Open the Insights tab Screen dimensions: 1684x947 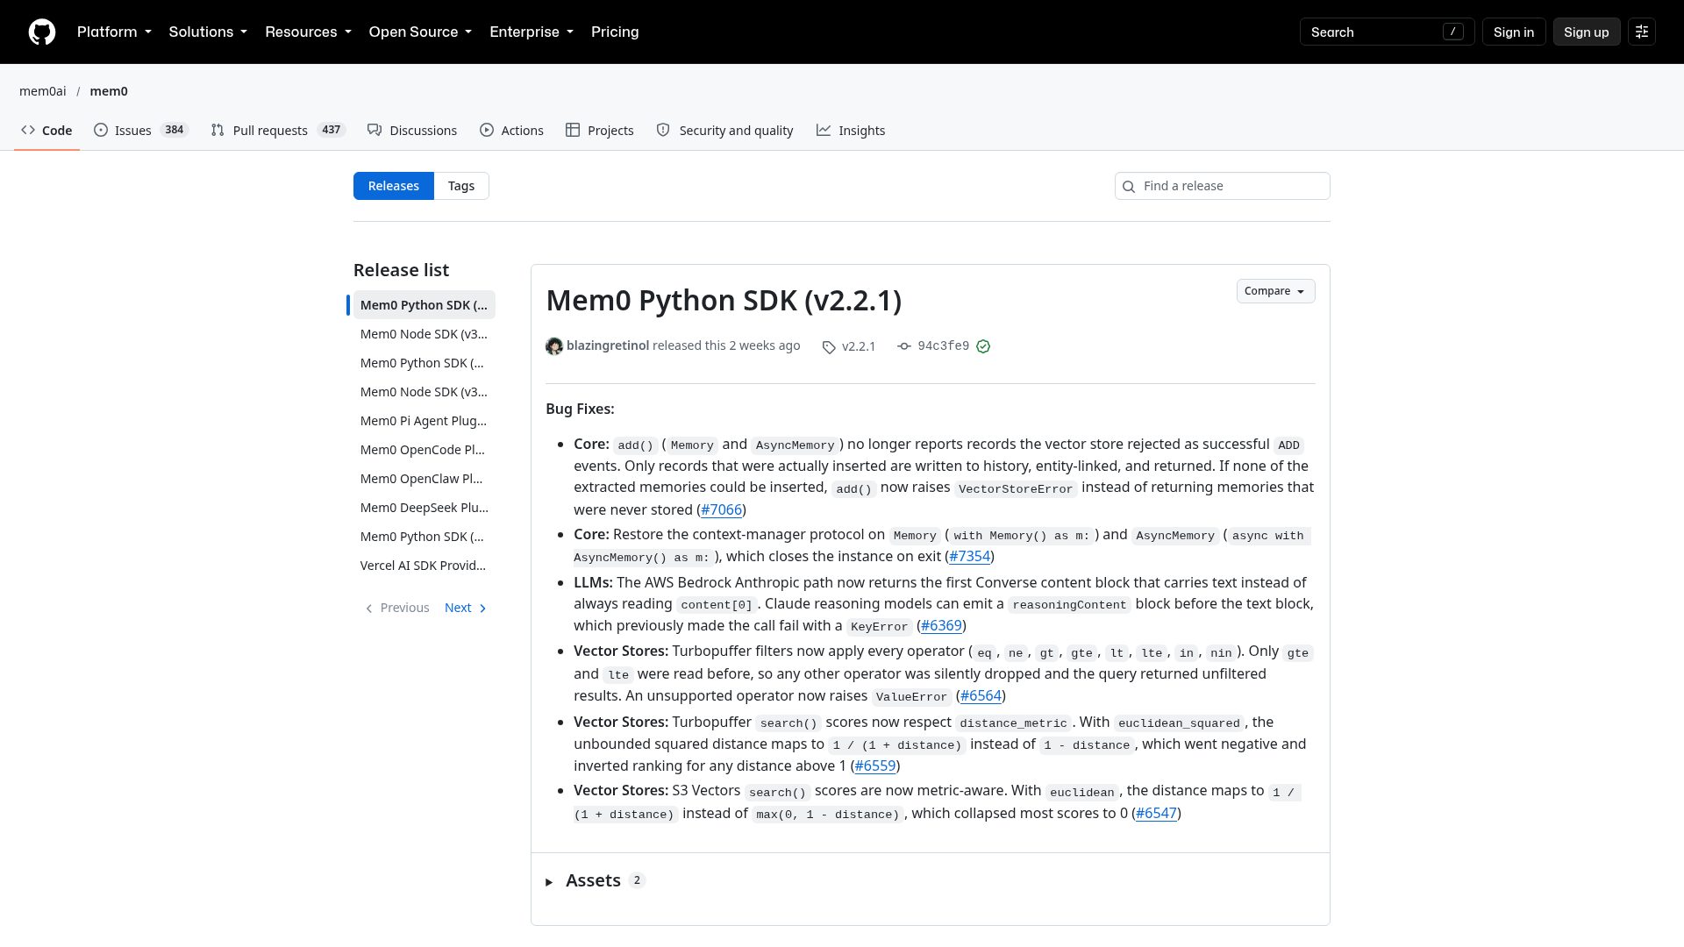pyautogui.click(x=851, y=131)
